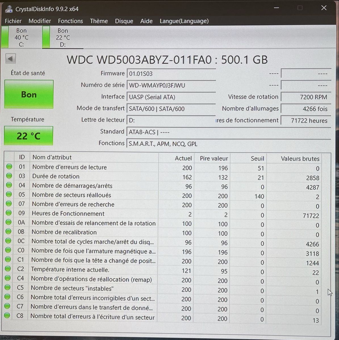Click the Fonctions field S.M.A.R.T., APM, NCQ, GPL
The image size is (339, 340).
click(x=229, y=144)
